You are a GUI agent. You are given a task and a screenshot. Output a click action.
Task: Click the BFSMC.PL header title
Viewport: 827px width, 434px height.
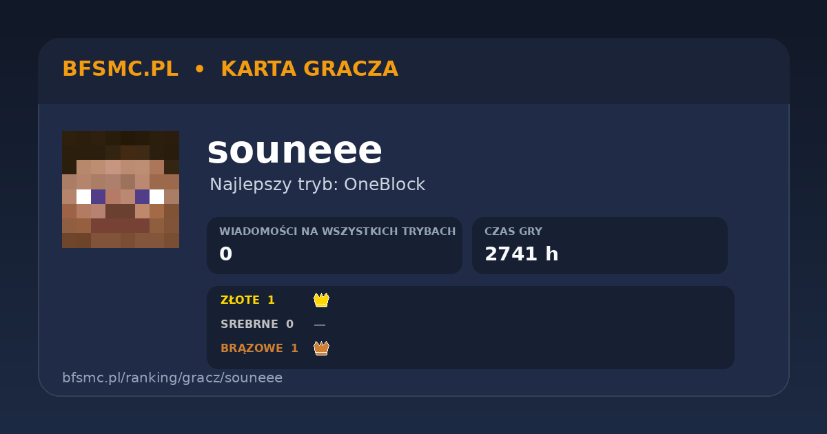click(x=120, y=69)
